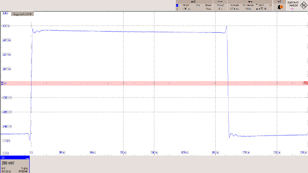
Task: Click the pink ground symbol under the clock
Action: 292,9
